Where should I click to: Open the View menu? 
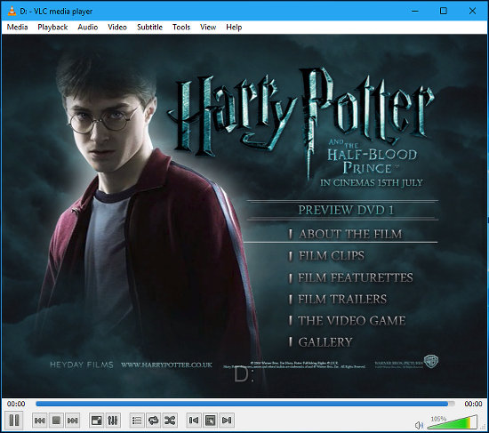click(x=208, y=28)
